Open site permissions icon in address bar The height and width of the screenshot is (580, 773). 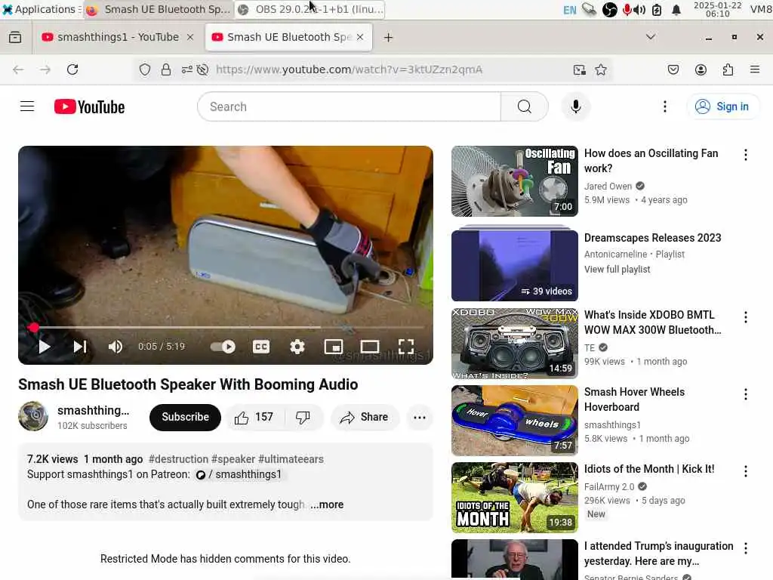[x=187, y=69]
